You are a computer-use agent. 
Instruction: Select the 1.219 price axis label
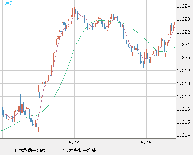[x=183, y=70]
